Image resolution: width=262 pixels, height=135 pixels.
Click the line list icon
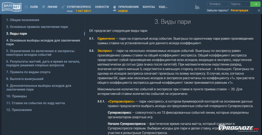(44, 7)
